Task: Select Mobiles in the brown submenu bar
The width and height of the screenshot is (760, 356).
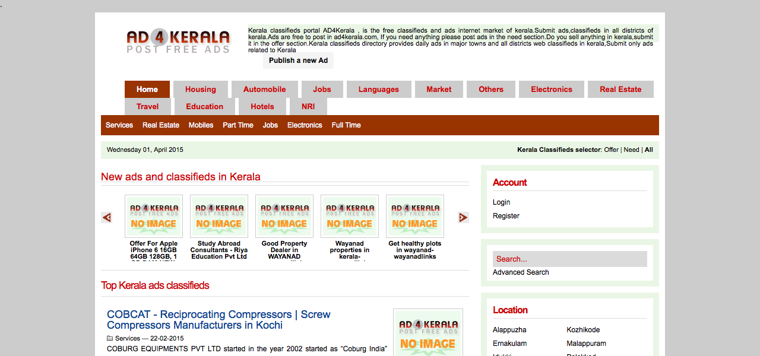Action: (201, 125)
